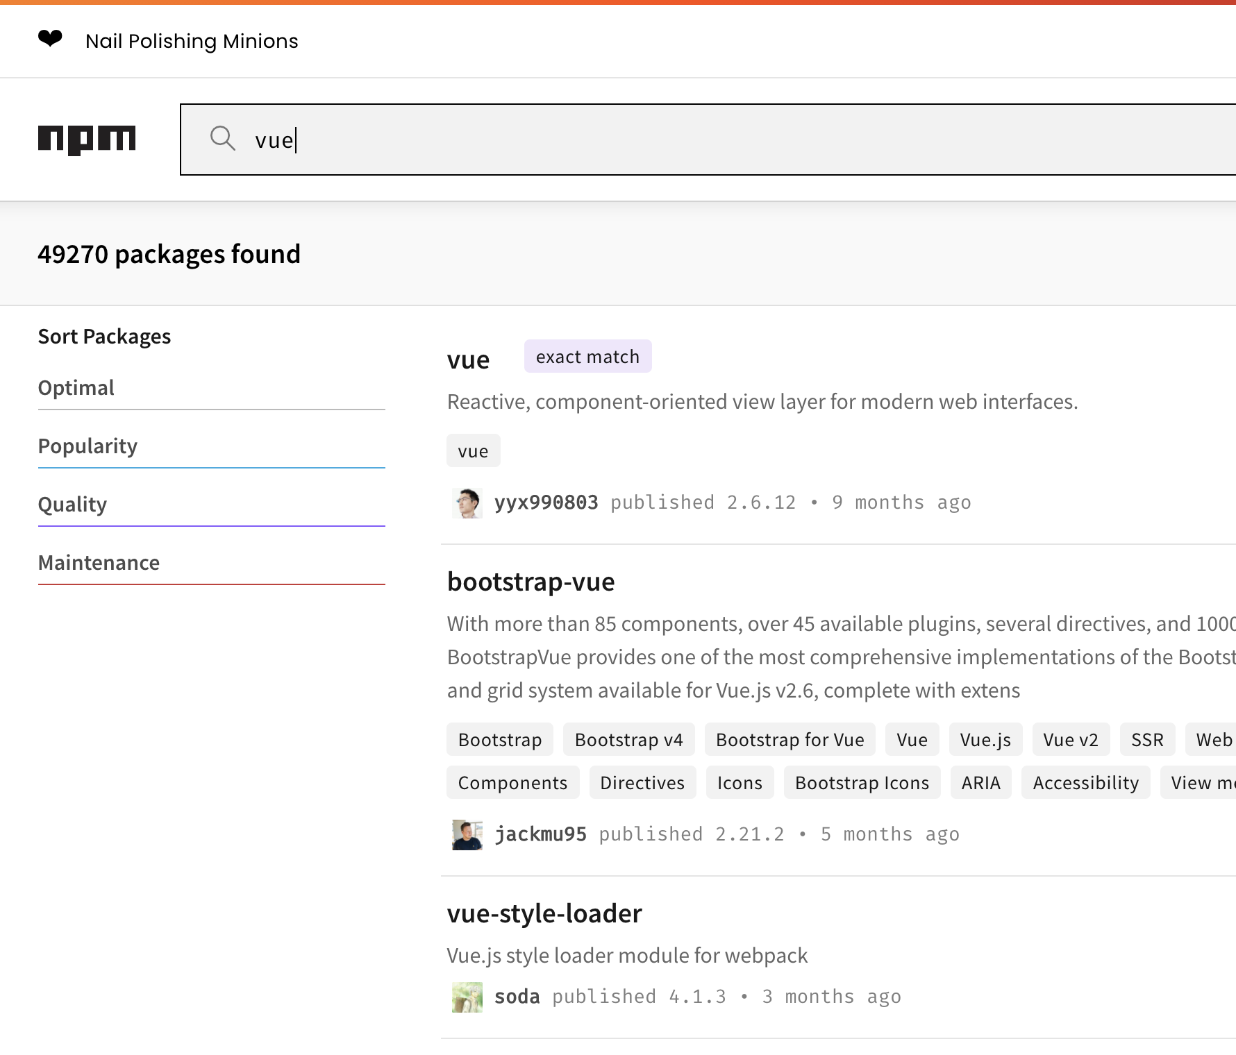Open the vue package title
This screenshot has width=1236, height=1055.
pyautogui.click(x=468, y=360)
